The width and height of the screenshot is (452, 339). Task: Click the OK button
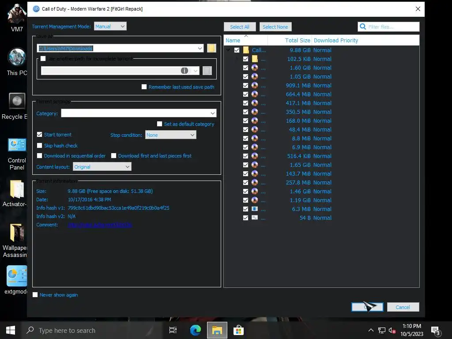pos(367,307)
